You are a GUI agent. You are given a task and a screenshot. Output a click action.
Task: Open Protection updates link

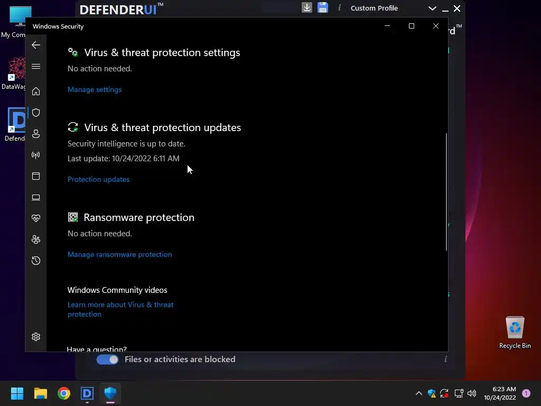(x=98, y=179)
